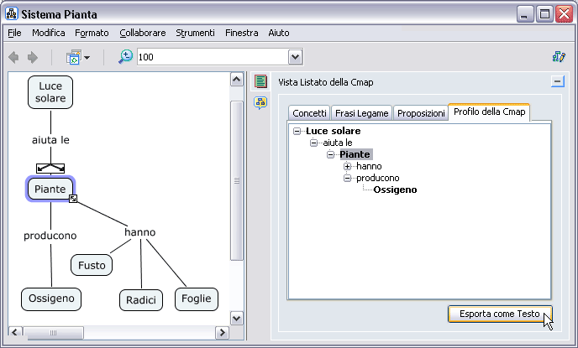Click the Views window icon in toolbar

coord(74,57)
